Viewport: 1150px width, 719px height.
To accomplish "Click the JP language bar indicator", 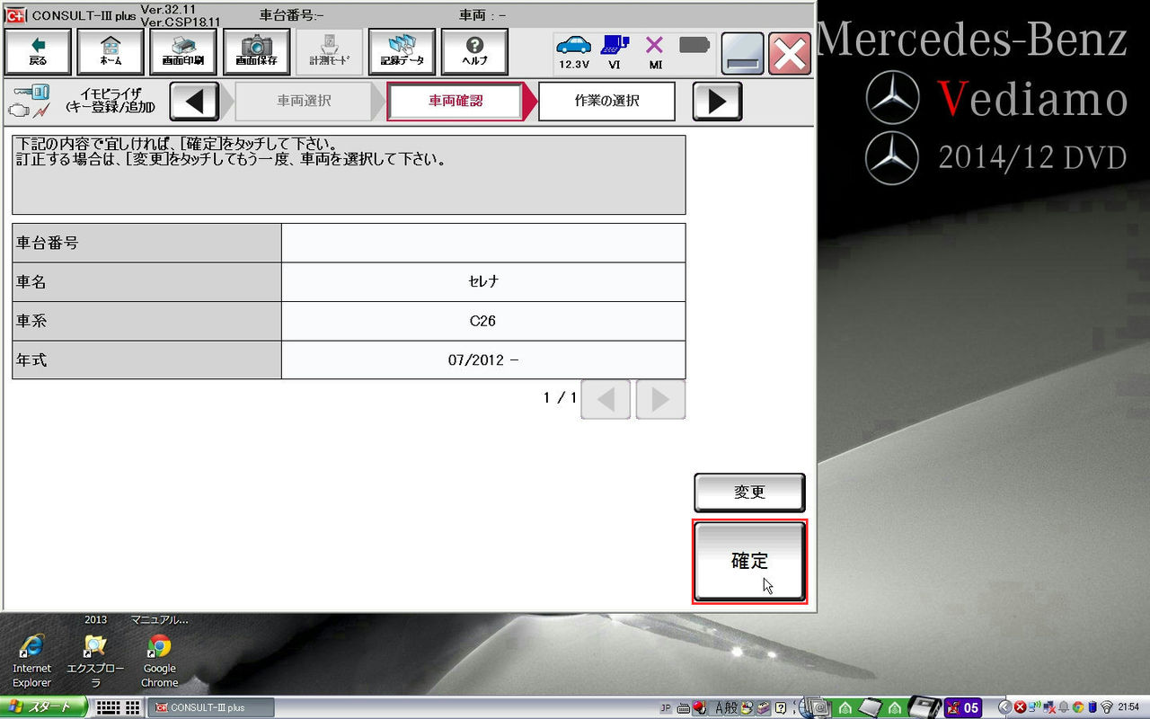I will (x=666, y=708).
